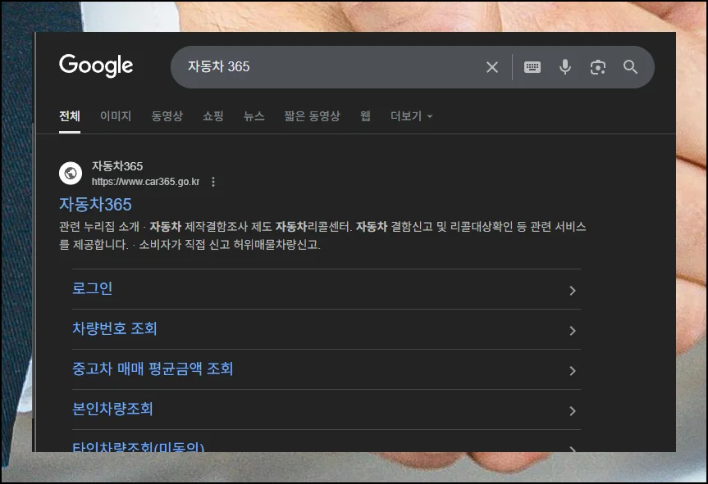This screenshot has height=484, width=708.
Task: Start voice search with the microphone icon
Action: coord(565,67)
